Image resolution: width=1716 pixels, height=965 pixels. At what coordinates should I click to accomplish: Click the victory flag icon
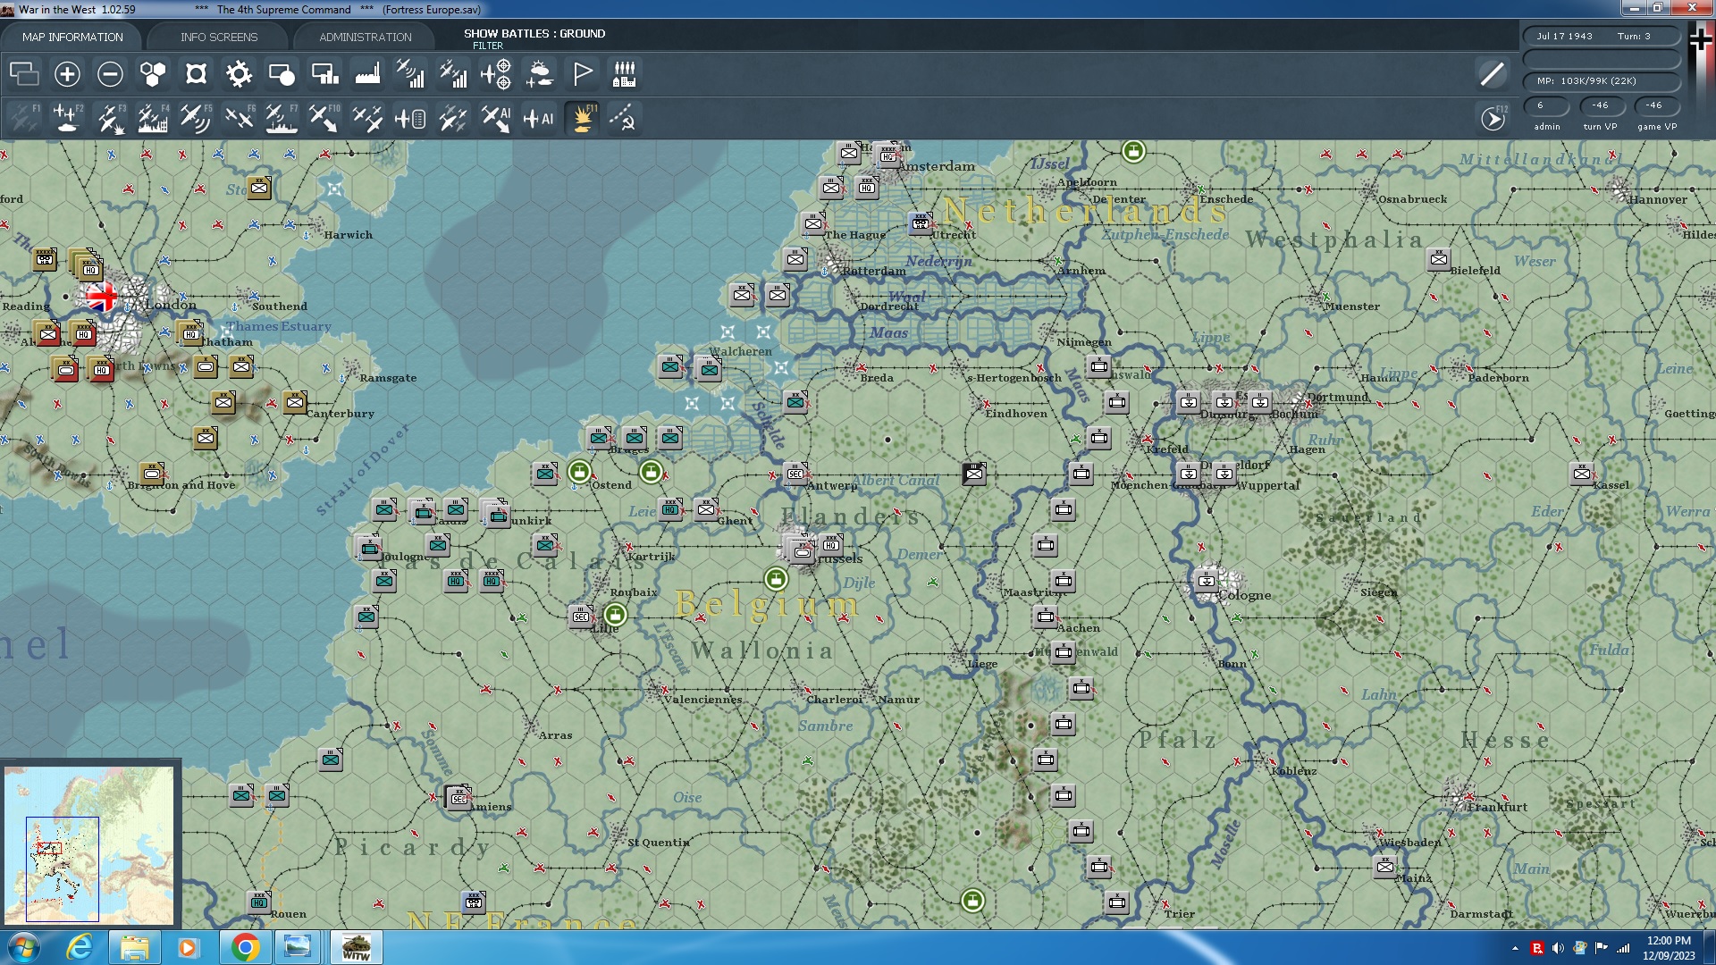click(582, 74)
